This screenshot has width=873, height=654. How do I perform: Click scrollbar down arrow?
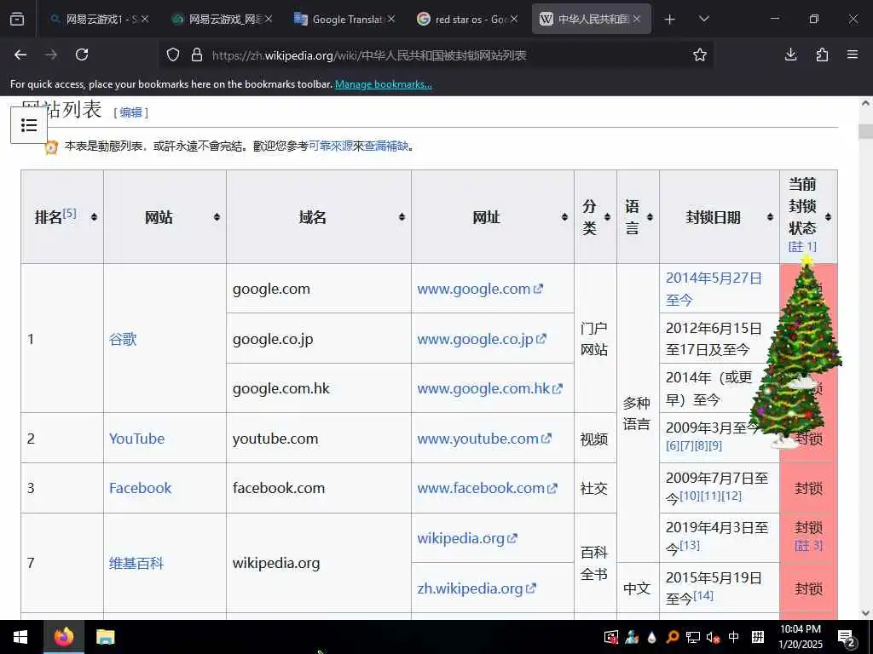[x=866, y=613]
